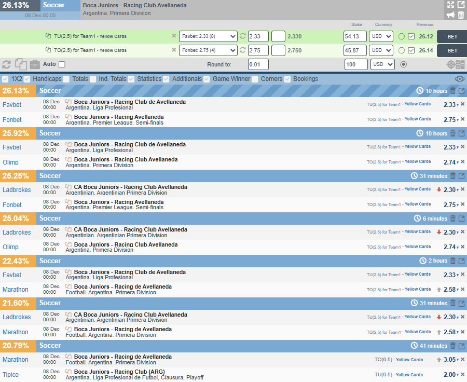Click the Round to input showing 0.01
Image resolution: width=467 pixels, height=382 pixels.
point(258,64)
